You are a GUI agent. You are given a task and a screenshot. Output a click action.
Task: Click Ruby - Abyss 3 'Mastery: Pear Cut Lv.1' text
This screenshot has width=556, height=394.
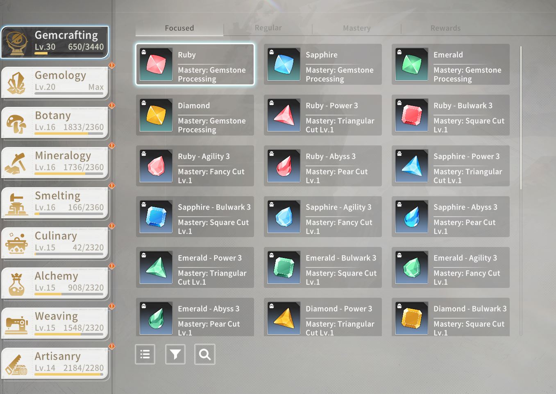click(x=337, y=176)
